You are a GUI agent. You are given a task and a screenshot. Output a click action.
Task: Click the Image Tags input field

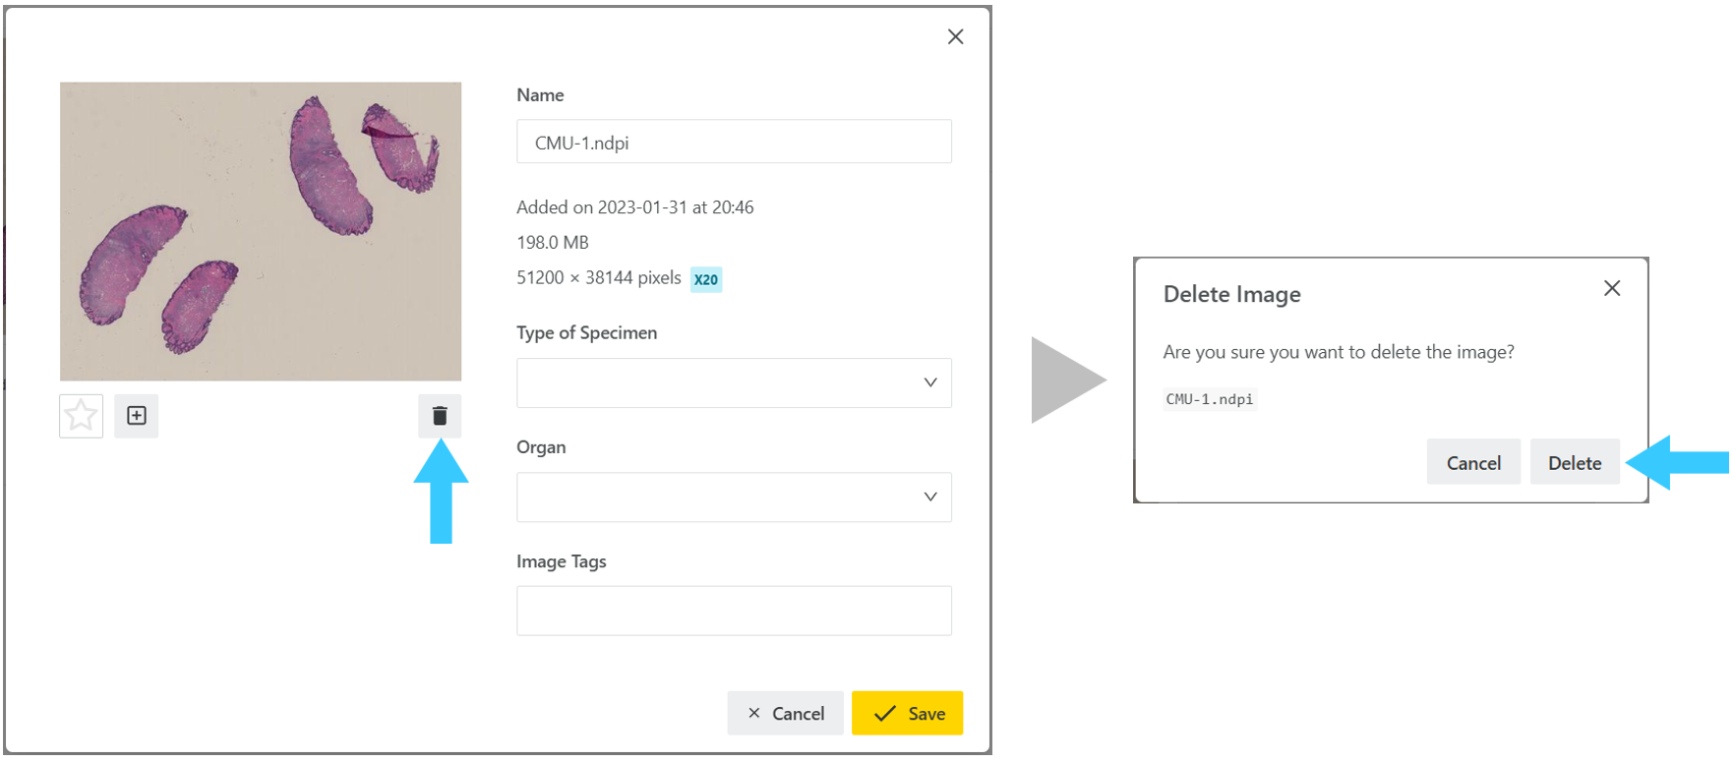tap(734, 611)
